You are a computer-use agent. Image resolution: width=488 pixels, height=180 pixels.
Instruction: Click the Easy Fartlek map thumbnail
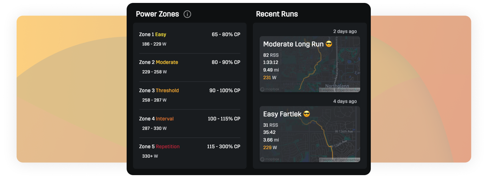pyautogui.click(x=310, y=134)
